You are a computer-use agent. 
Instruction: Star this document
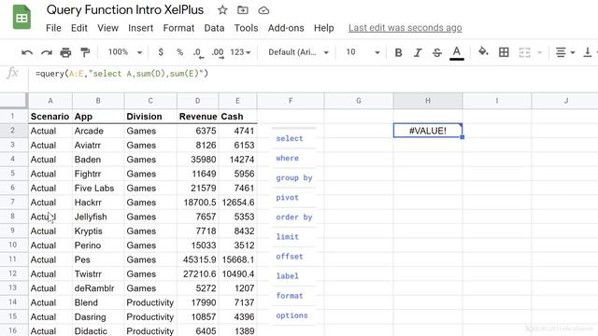222,10
